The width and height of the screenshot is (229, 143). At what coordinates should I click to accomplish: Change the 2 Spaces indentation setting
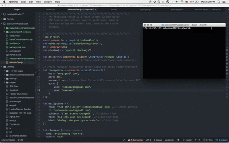(x=158, y=140)
